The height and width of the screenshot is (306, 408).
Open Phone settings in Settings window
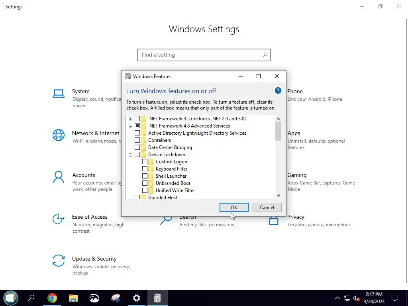314,95
